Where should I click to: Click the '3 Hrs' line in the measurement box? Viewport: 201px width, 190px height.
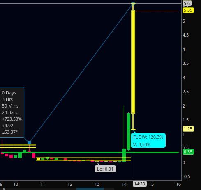click(x=7, y=99)
